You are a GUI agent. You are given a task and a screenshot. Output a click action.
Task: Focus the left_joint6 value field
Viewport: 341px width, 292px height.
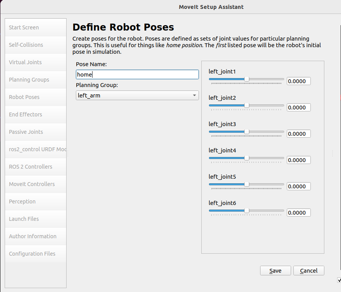click(298, 213)
